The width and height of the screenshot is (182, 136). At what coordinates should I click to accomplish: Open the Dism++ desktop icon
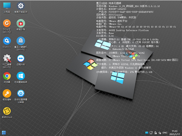click(7, 43)
